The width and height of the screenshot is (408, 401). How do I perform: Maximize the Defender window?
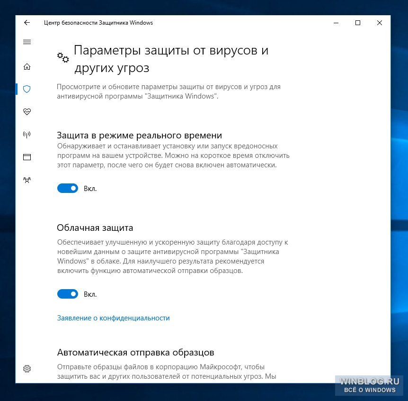(x=358, y=23)
